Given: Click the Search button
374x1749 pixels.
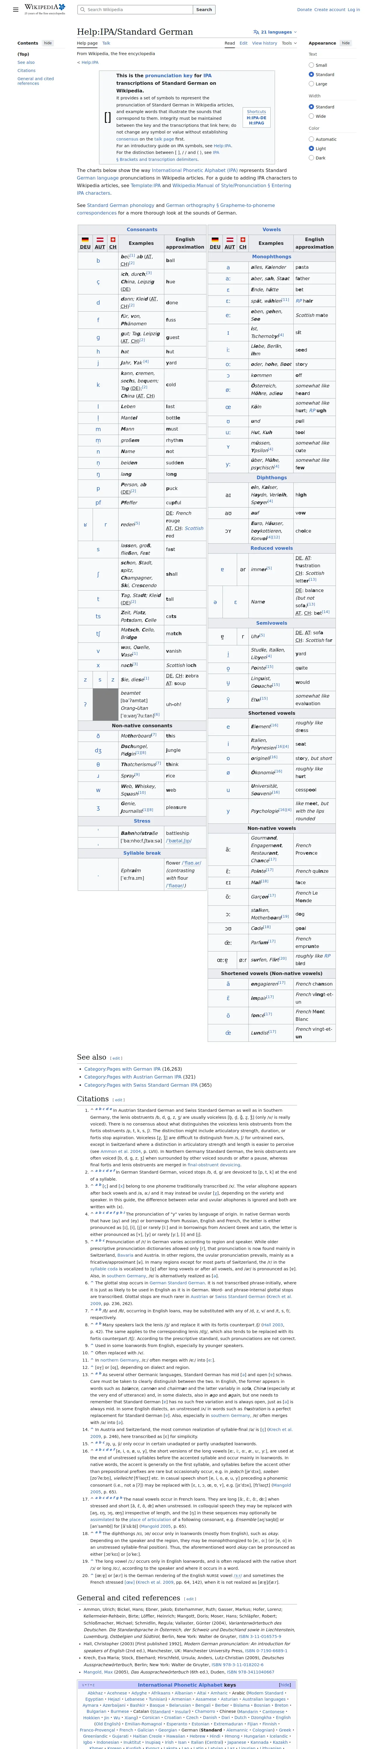Looking at the screenshot, I should (x=204, y=10).
